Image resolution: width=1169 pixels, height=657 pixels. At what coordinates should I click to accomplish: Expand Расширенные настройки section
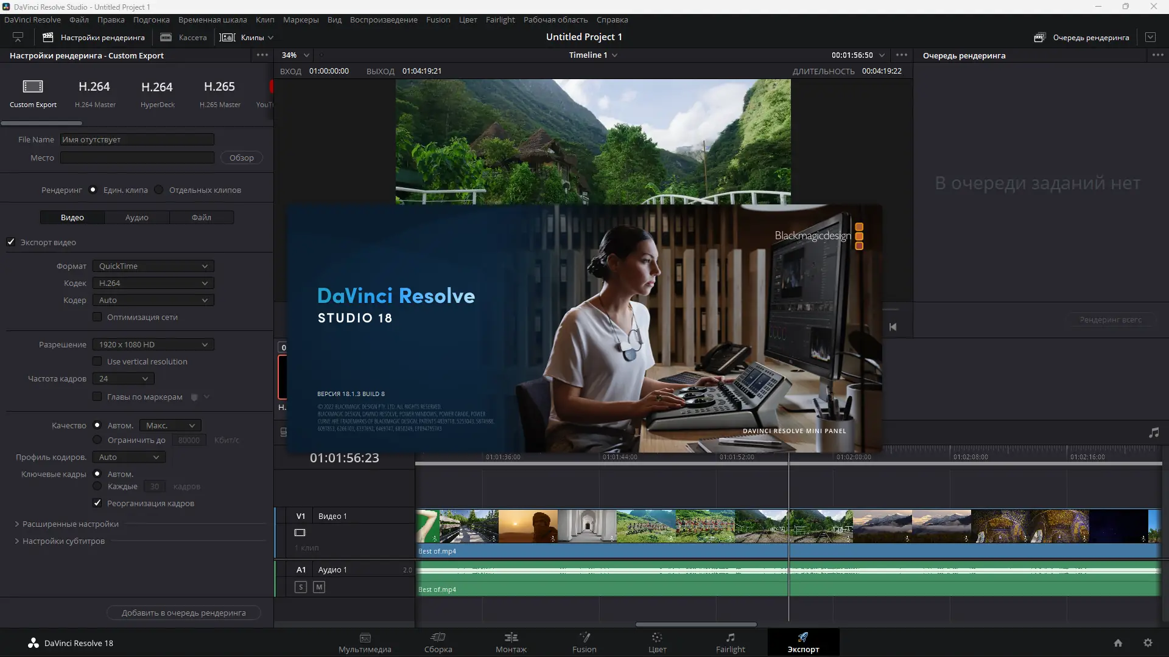coord(70,524)
